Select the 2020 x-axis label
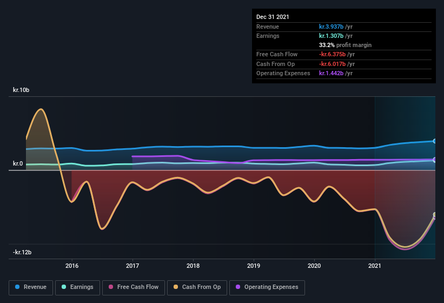 pyautogui.click(x=314, y=266)
